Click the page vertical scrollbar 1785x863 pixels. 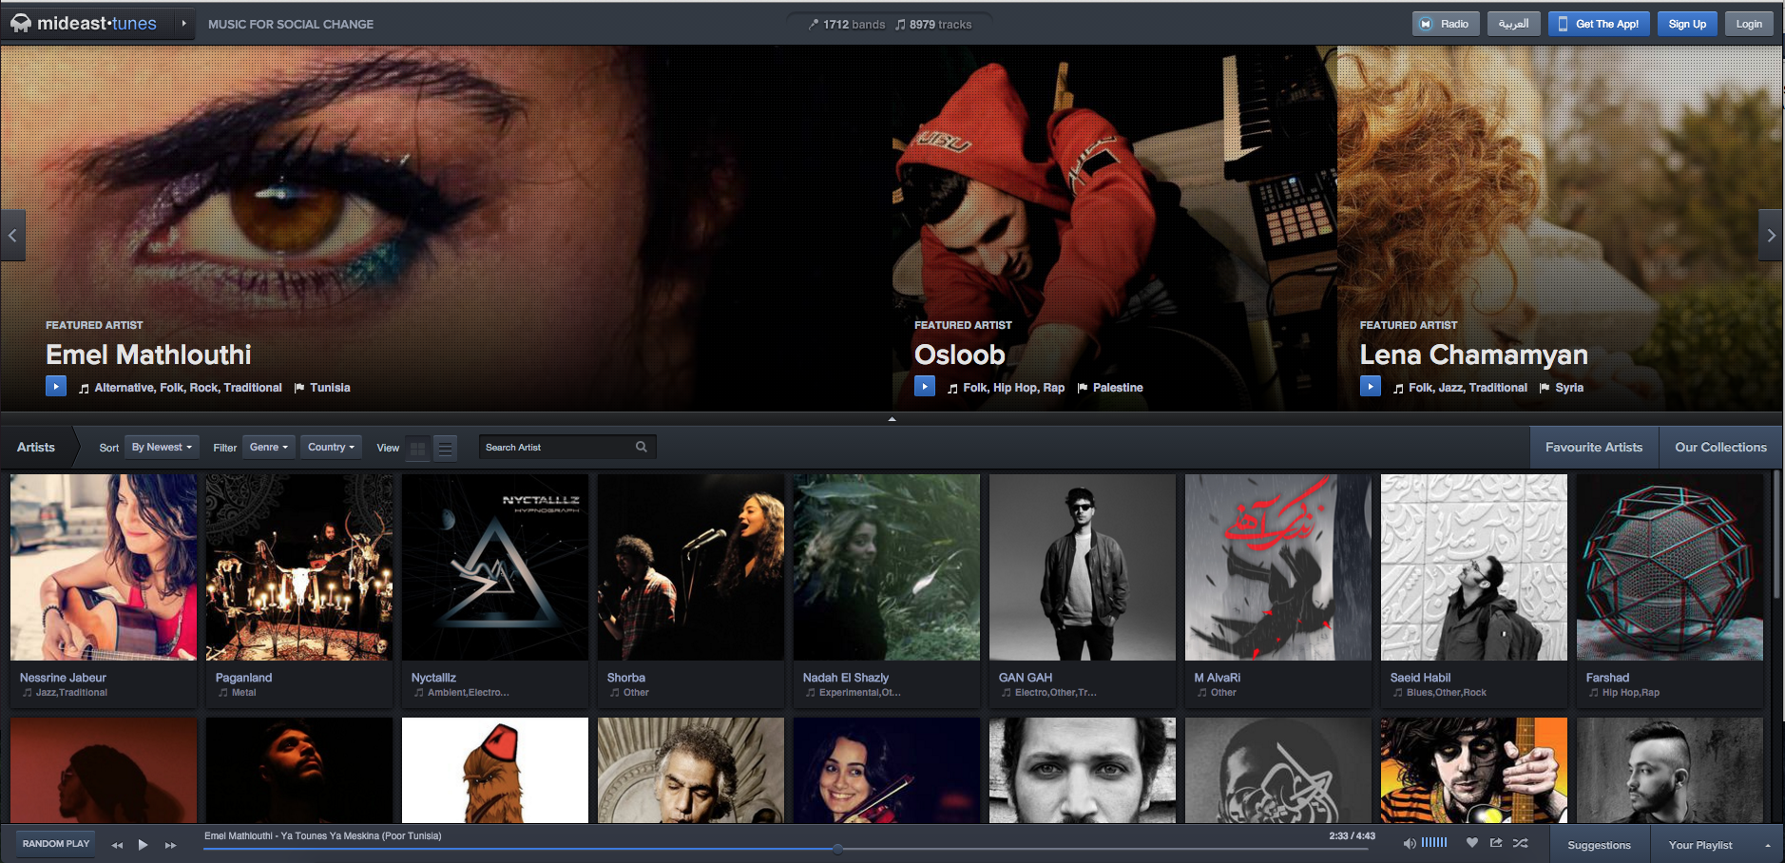click(x=1776, y=532)
